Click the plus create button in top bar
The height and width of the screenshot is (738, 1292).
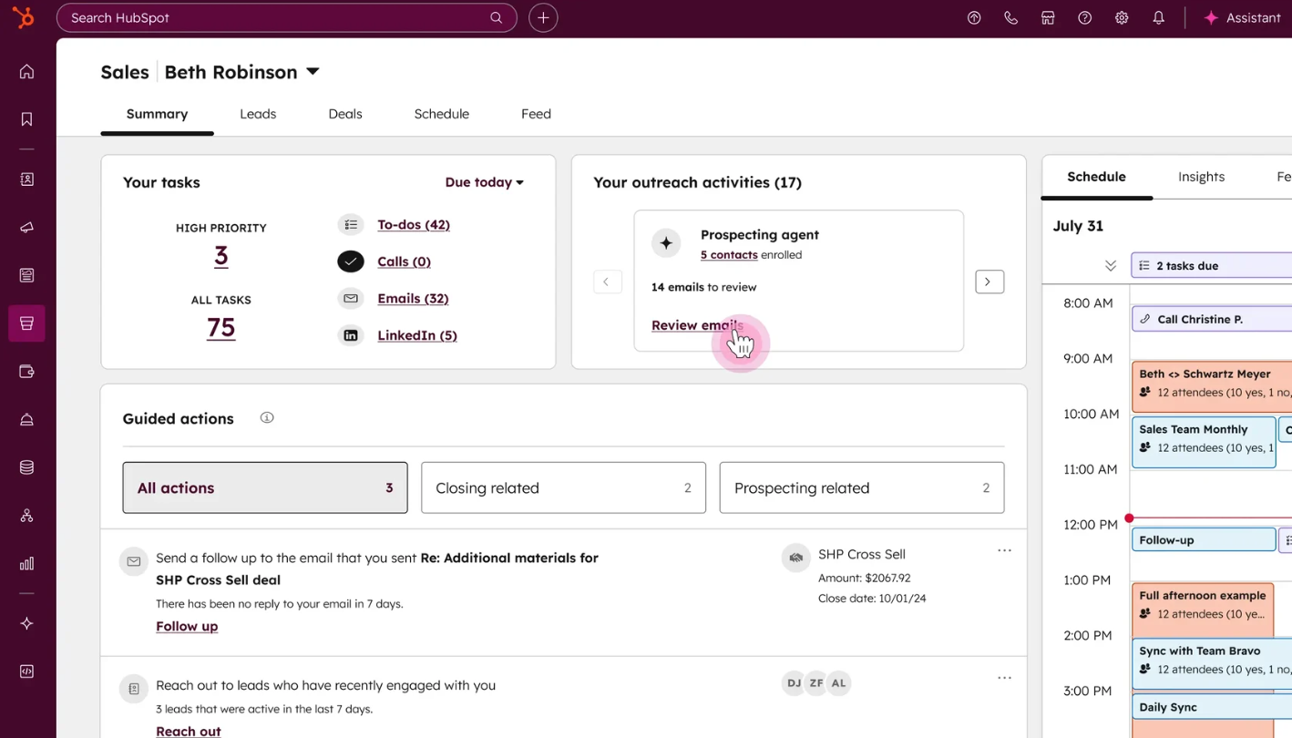543,17
